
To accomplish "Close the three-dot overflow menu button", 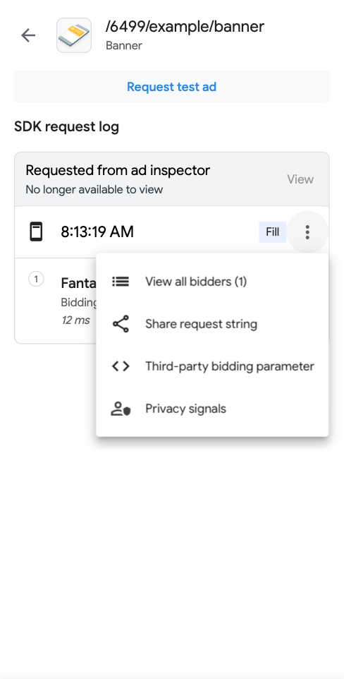I will [x=307, y=232].
